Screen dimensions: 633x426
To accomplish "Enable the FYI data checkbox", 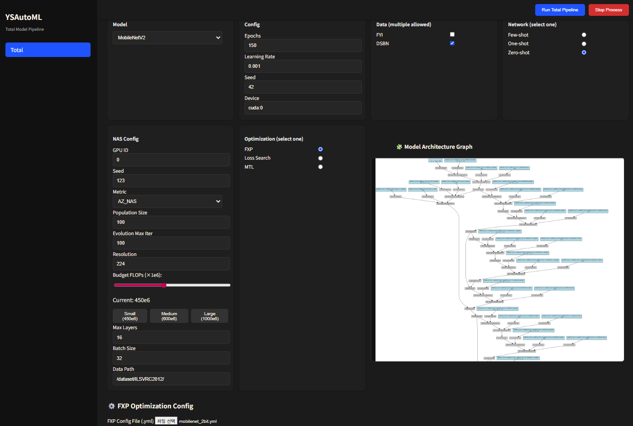I will click(452, 34).
